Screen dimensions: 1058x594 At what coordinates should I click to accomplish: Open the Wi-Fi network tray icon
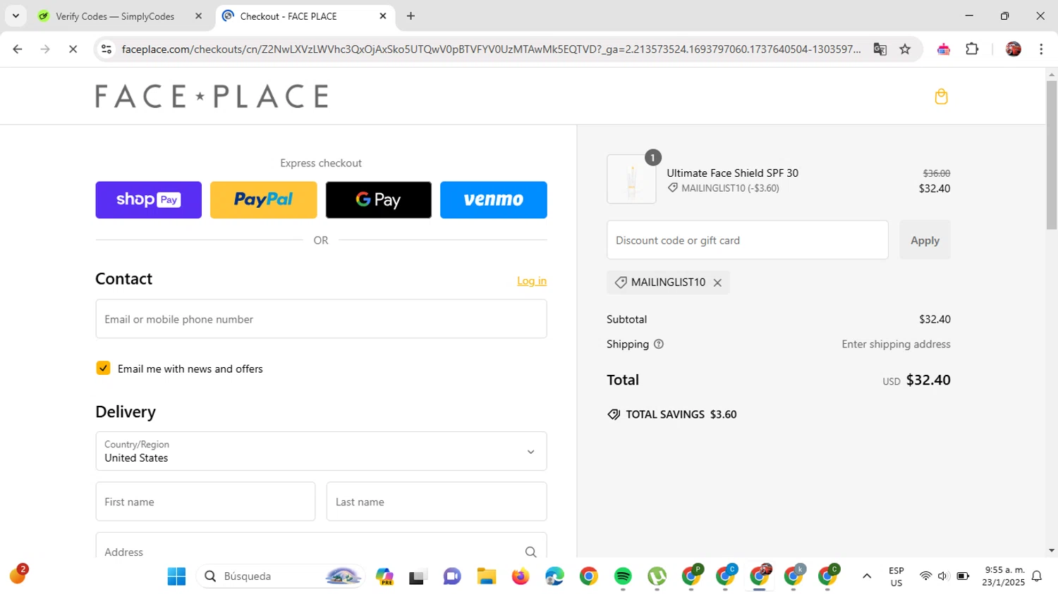point(925,576)
